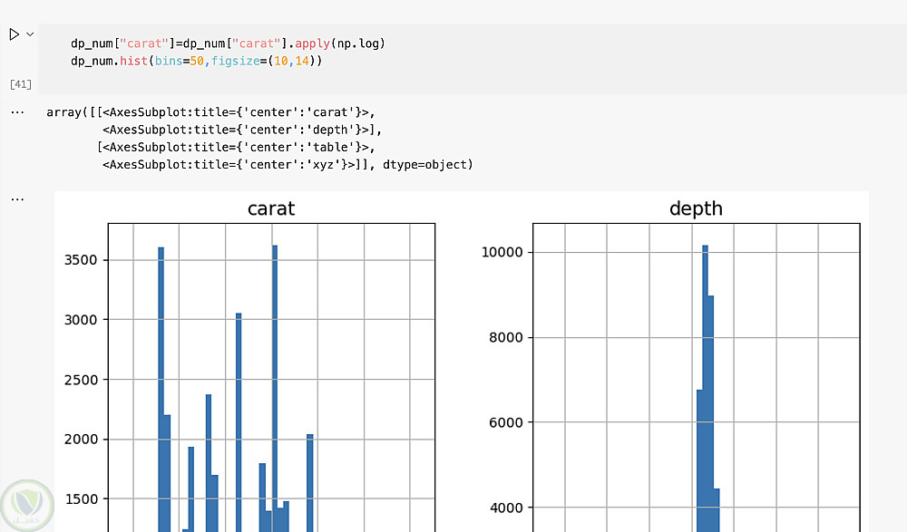Click the tallest depth histogram bar
907x532 pixels.
click(705, 389)
